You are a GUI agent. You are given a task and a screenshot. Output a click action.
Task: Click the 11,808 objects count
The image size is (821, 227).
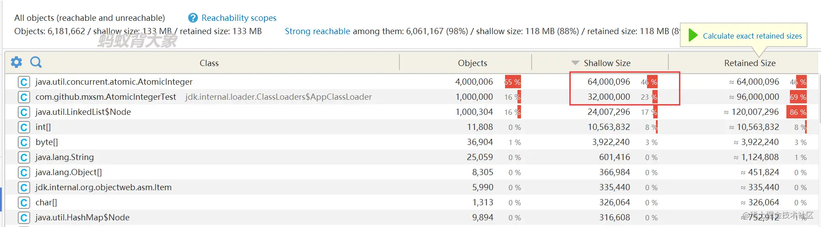point(480,127)
